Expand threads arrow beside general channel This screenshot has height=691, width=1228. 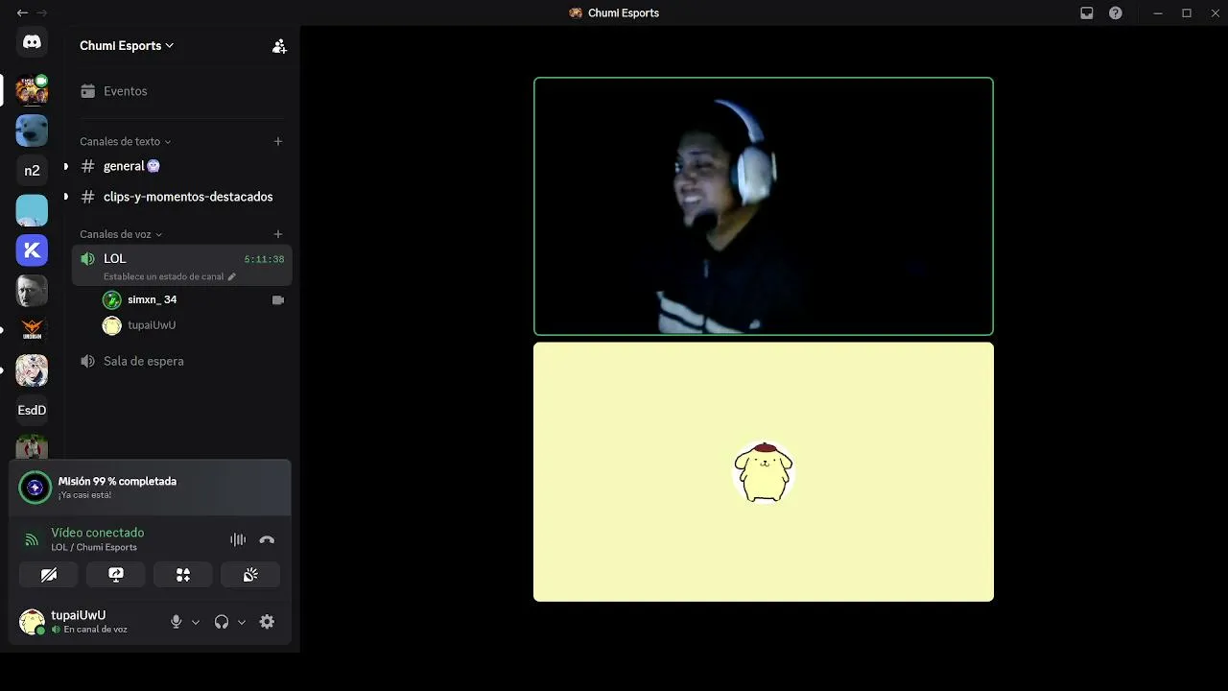point(65,166)
